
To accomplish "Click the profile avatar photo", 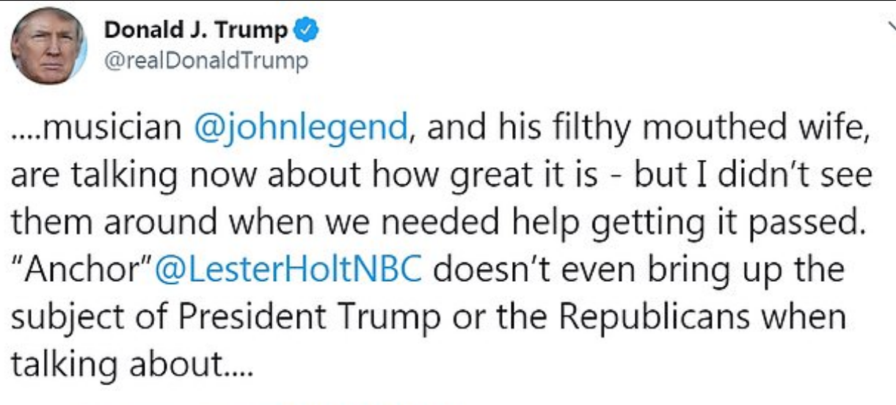I will point(48,45).
